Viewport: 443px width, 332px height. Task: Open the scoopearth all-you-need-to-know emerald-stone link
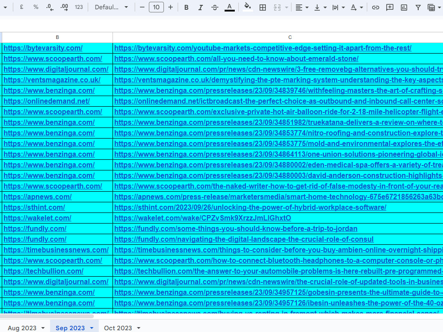click(237, 59)
